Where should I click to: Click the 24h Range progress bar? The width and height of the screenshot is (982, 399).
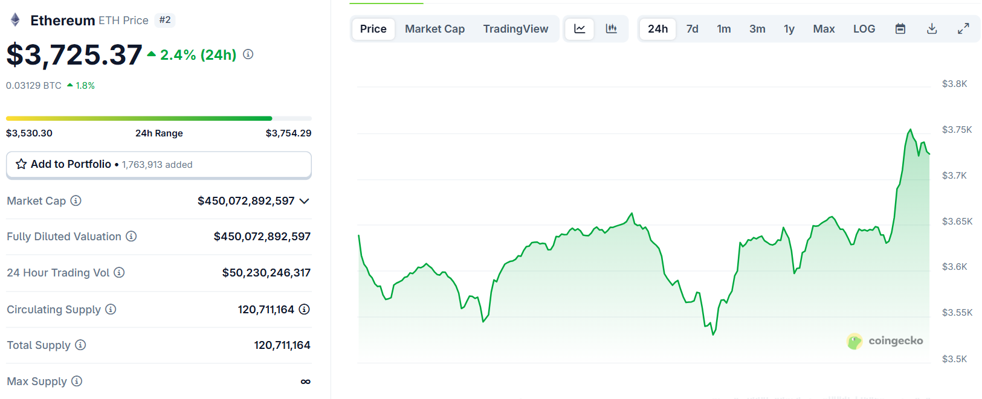tap(159, 118)
